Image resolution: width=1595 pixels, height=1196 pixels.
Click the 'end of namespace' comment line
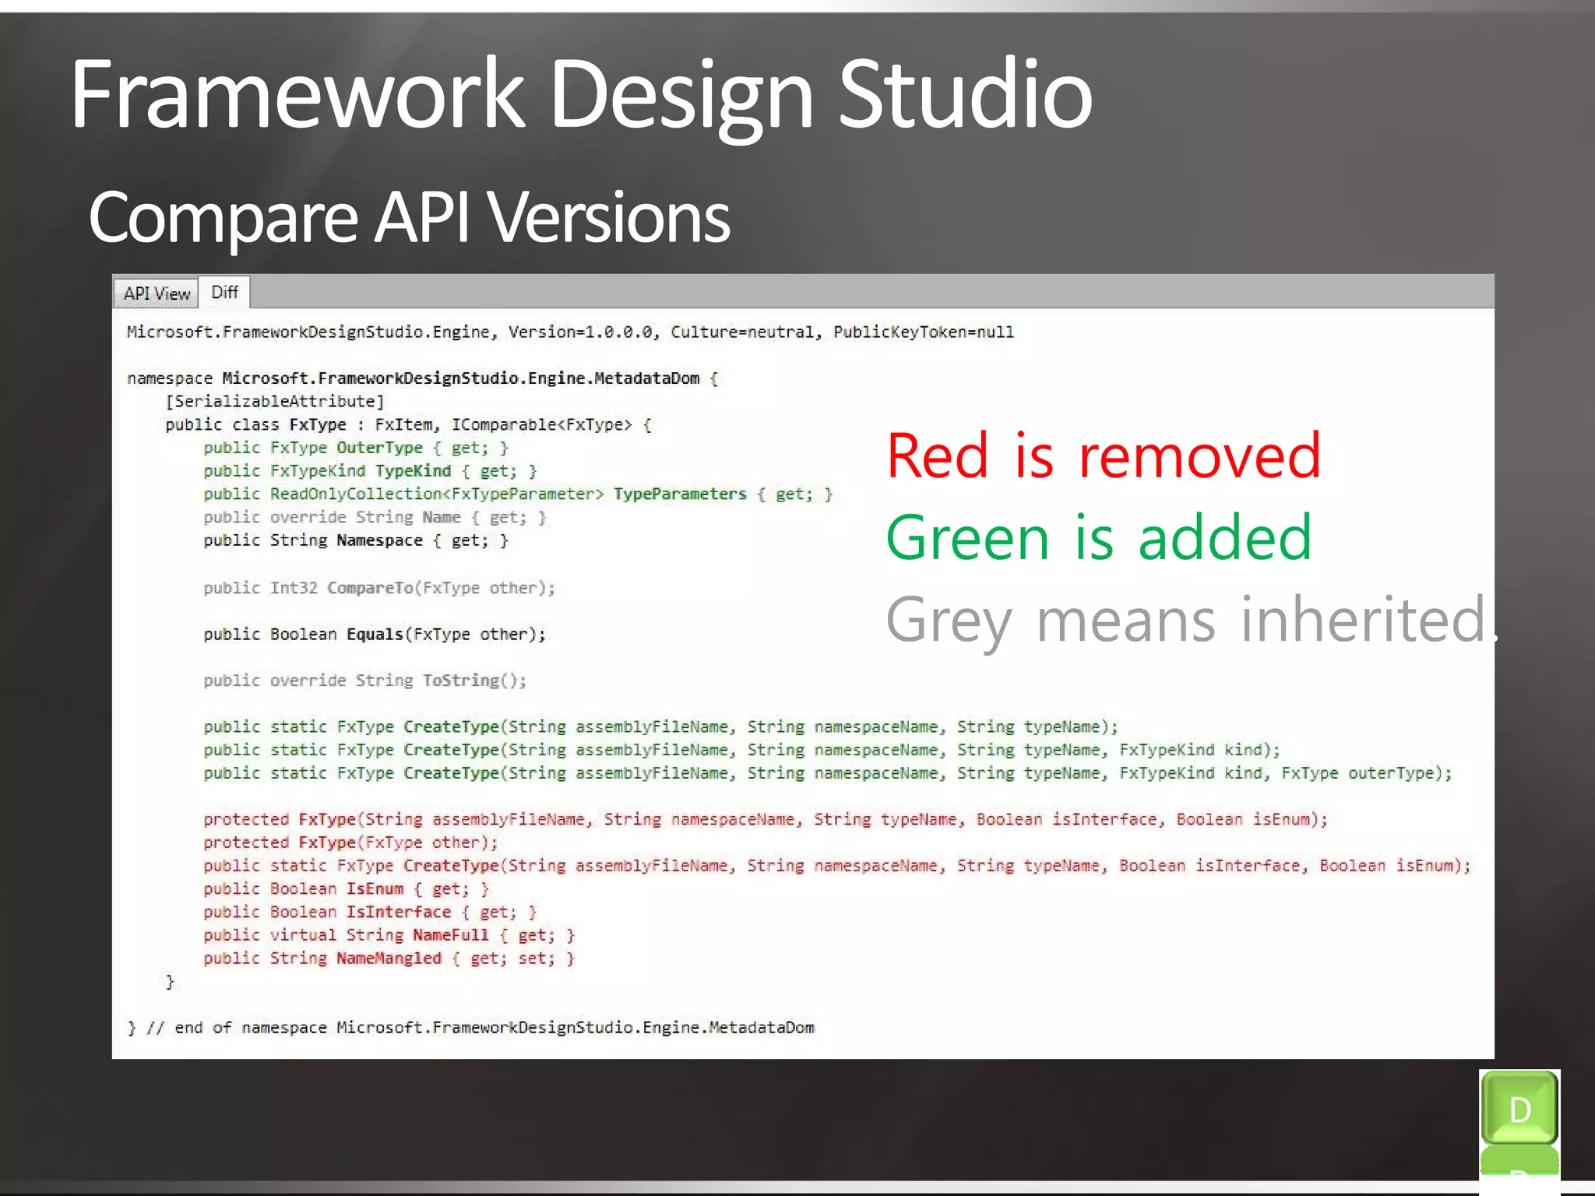click(x=471, y=1028)
